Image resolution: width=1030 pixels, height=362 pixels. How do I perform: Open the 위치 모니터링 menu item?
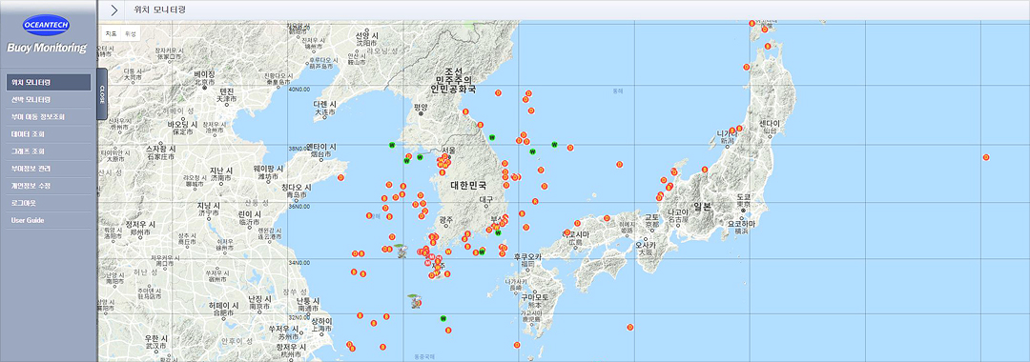[48, 83]
